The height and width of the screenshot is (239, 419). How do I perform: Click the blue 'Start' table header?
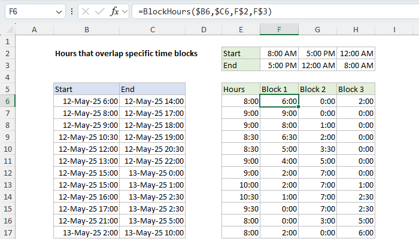[87, 89]
